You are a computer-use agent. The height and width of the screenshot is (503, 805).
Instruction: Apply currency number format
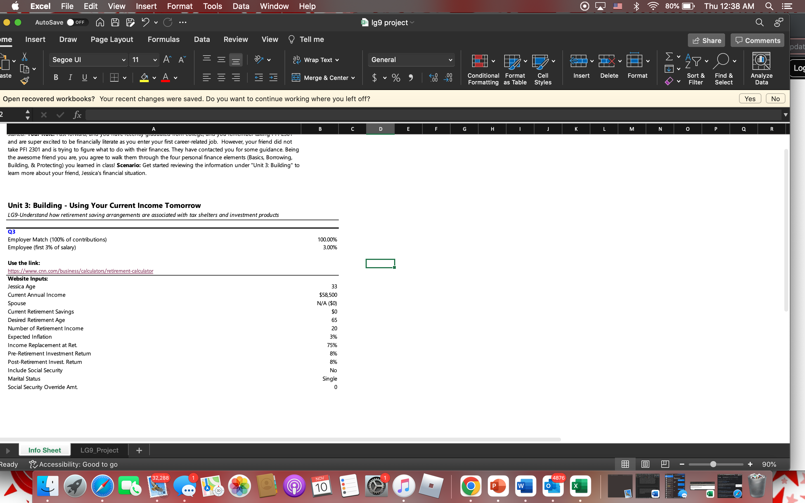coord(374,77)
